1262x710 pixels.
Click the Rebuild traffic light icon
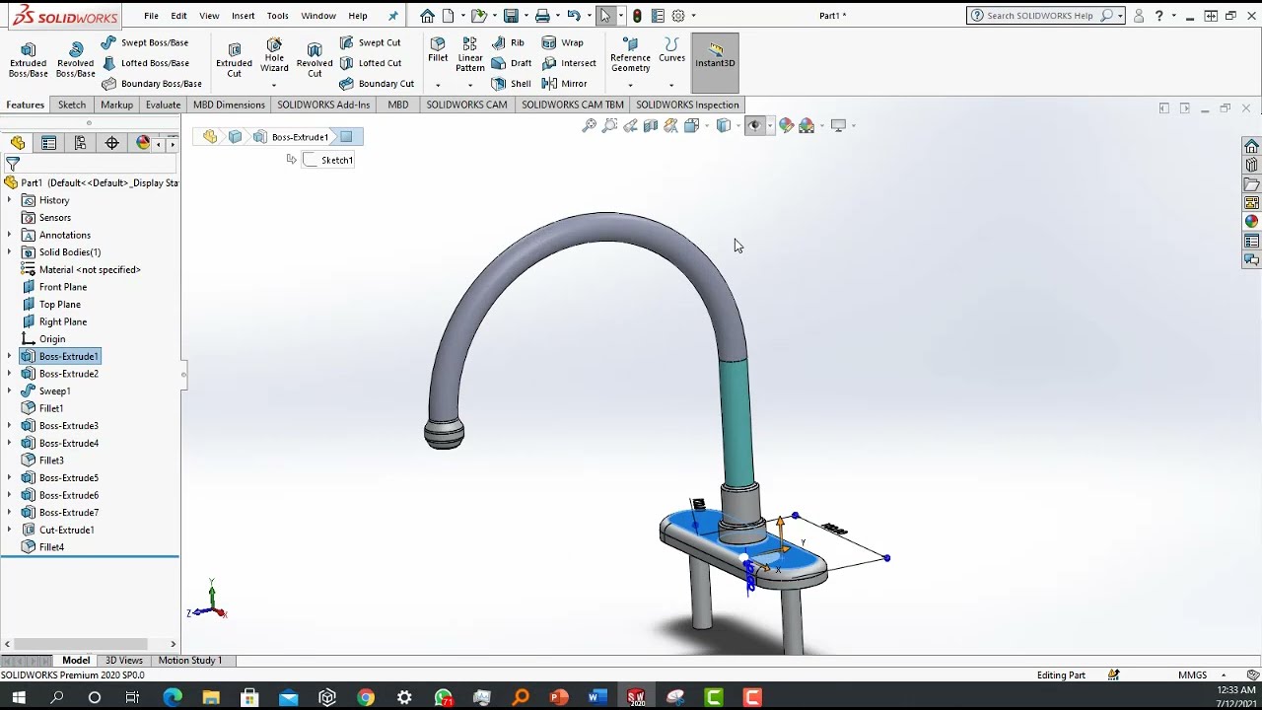(x=637, y=16)
